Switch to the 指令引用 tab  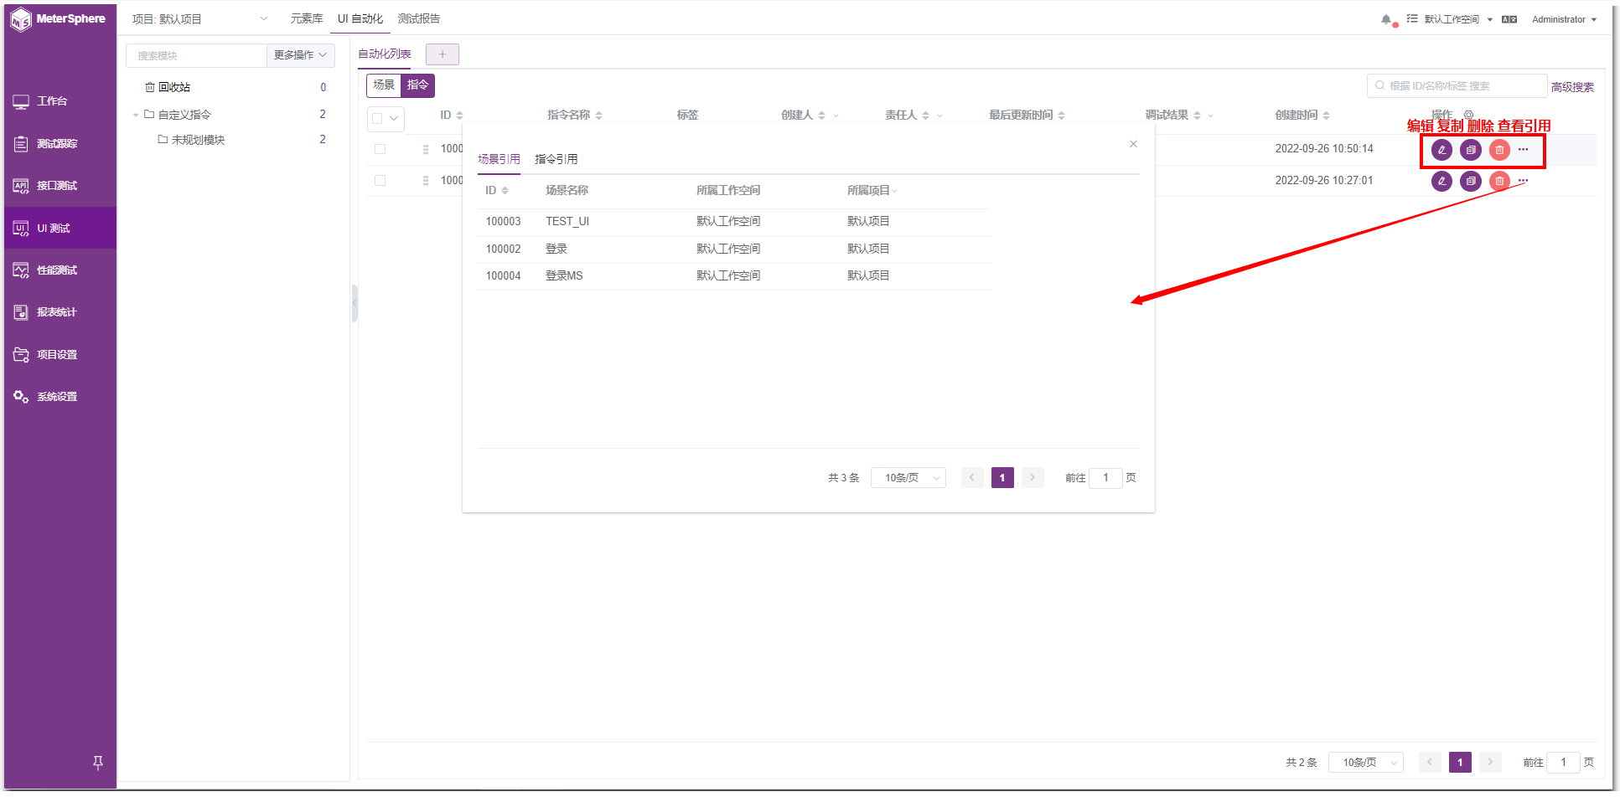click(x=556, y=159)
